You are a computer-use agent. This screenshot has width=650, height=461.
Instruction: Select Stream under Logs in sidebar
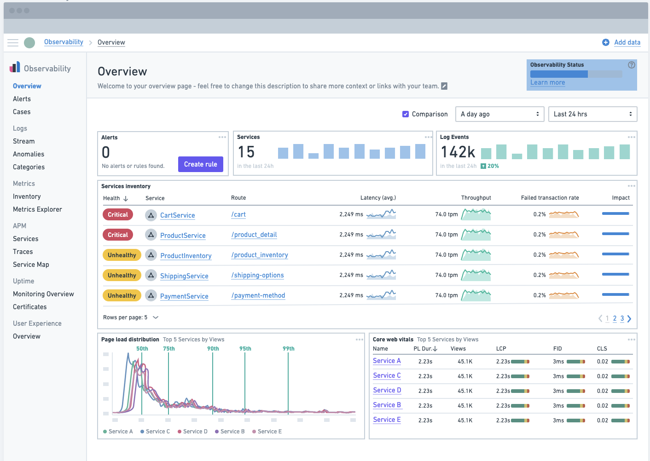click(24, 141)
